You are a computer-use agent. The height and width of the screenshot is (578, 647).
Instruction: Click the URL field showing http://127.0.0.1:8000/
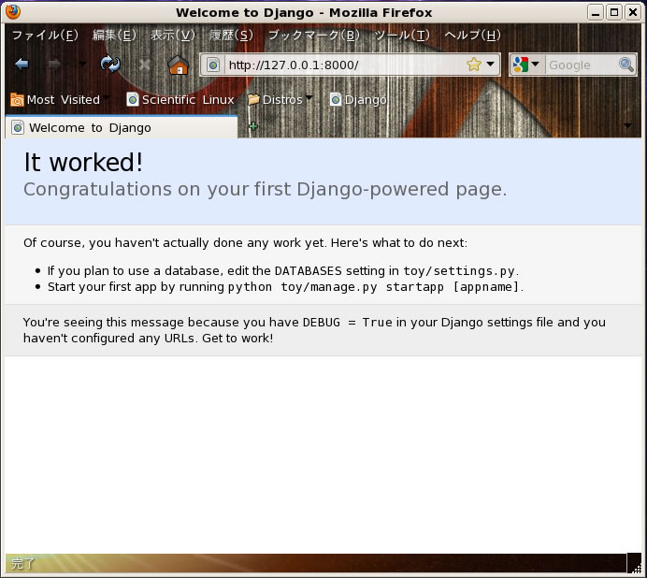[345, 65]
